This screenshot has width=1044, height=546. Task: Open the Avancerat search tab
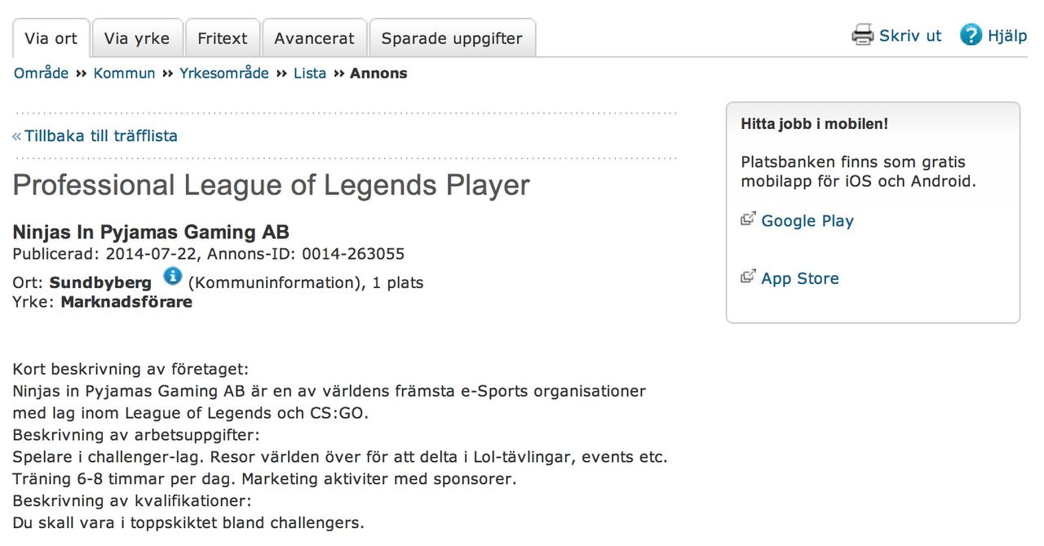point(314,38)
